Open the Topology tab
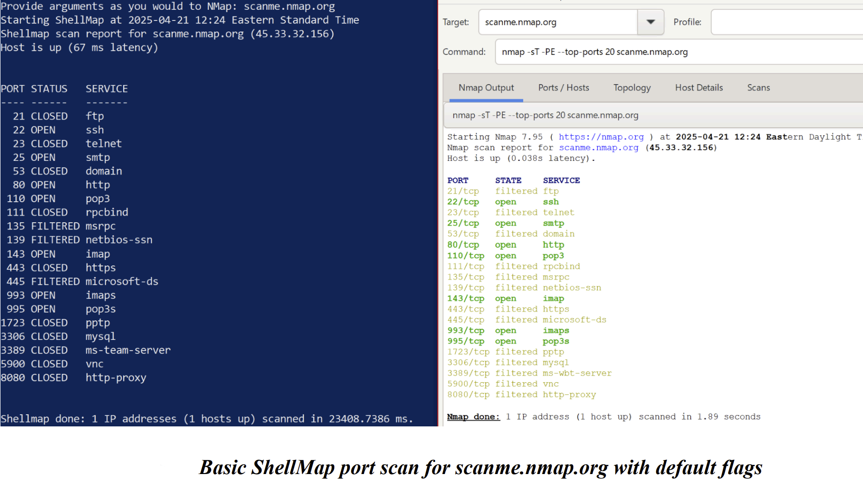 click(632, 88)
